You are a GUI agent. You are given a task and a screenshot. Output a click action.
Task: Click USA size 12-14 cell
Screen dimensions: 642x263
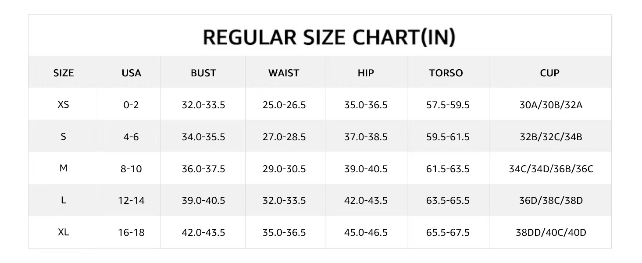tap(131, 200)
